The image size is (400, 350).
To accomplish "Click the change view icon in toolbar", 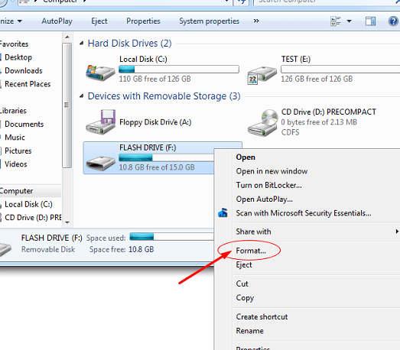I will click(x=336, y=21).
